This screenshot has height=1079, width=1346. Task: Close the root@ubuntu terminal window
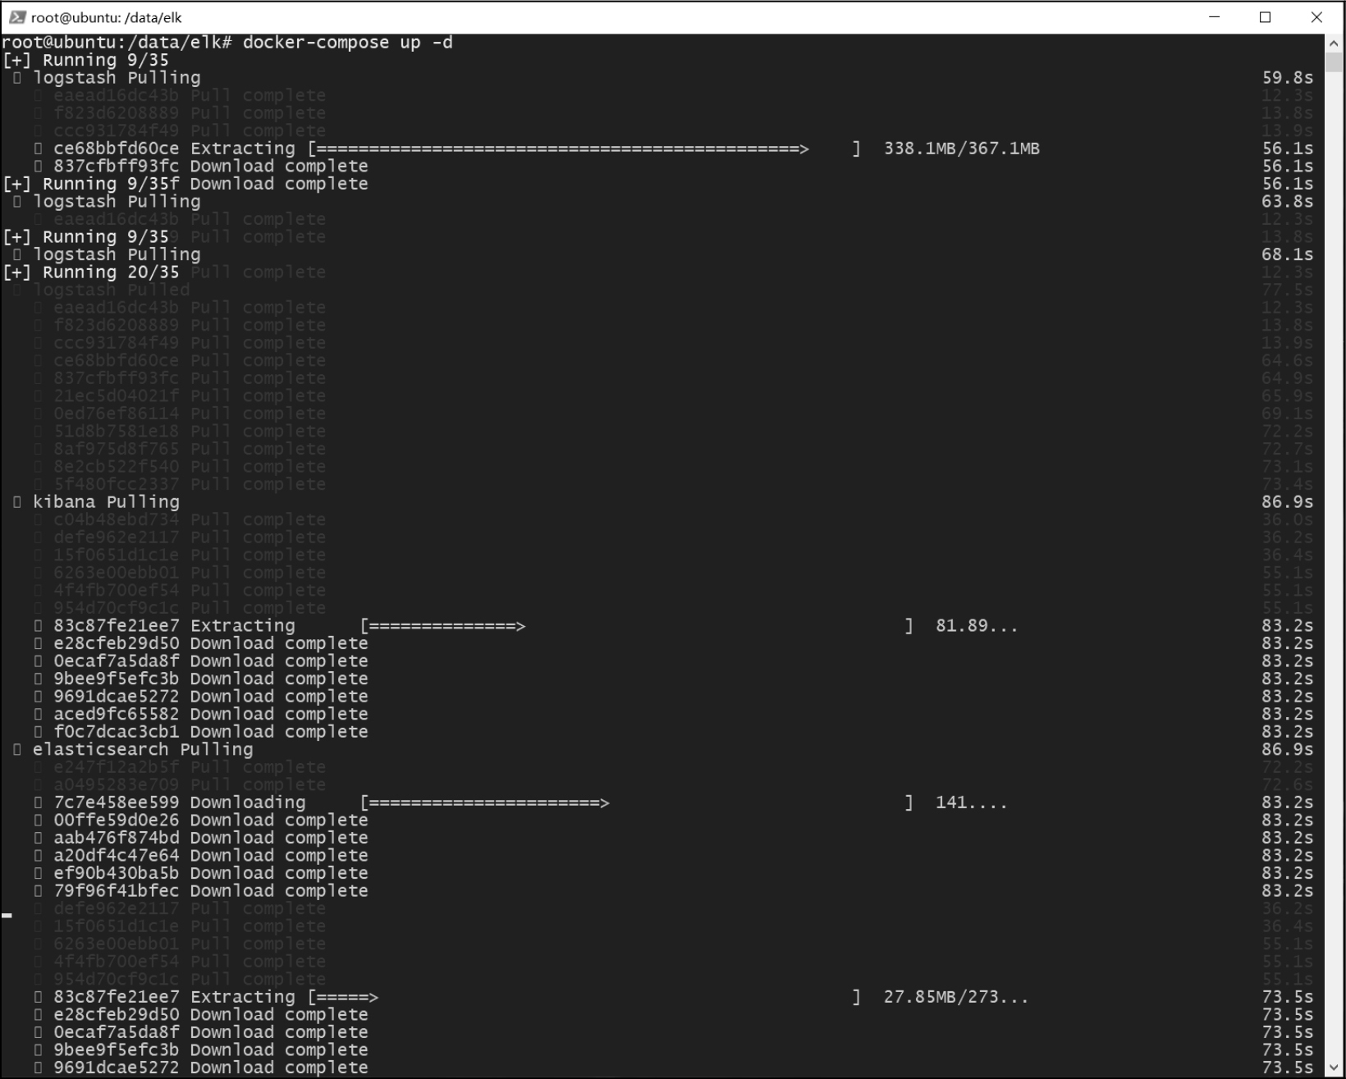[x=1316, y=17]
